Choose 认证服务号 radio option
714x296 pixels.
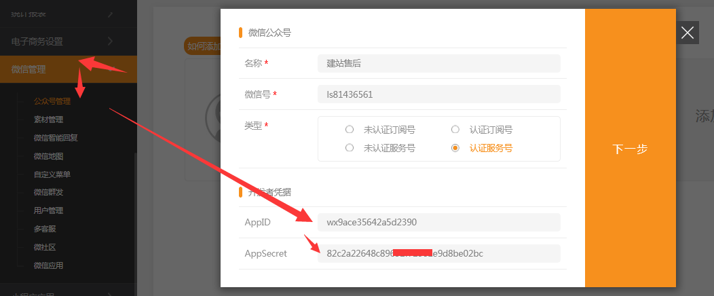[x=455, y=148]
